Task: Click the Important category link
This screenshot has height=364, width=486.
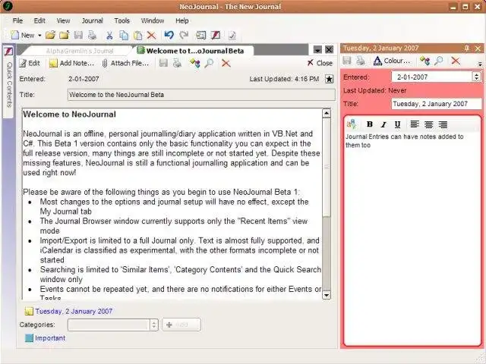Action: coord(50,338)
